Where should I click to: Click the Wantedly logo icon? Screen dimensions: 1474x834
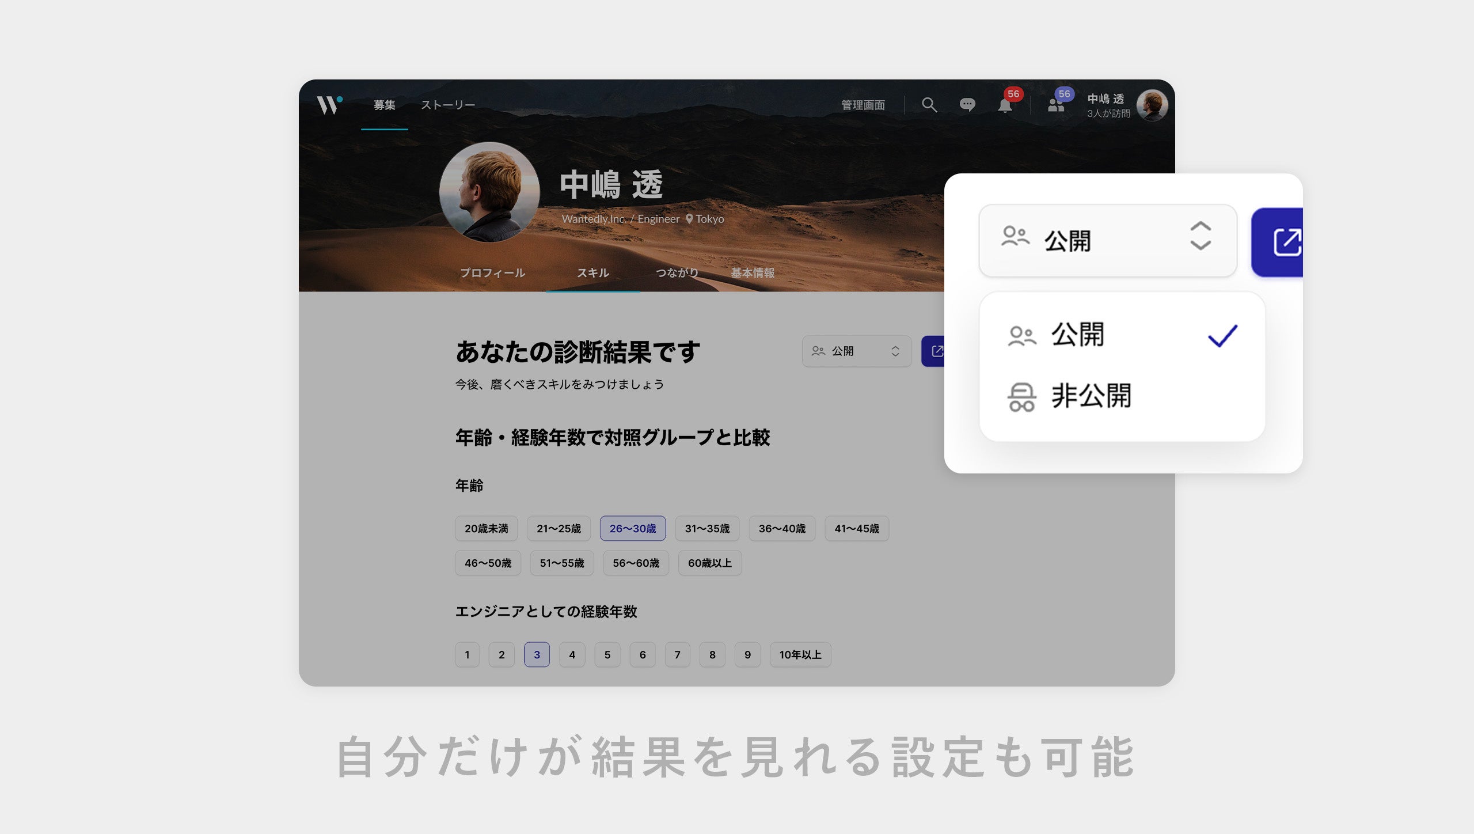[x=329, y=105]
